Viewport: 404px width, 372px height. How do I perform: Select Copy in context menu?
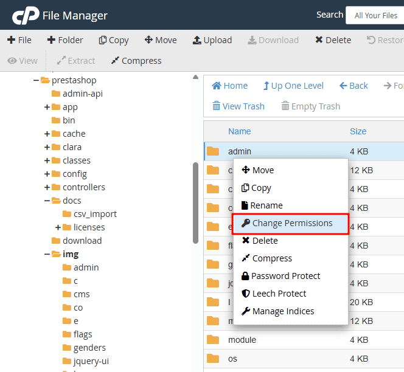[x=290, y=188]
